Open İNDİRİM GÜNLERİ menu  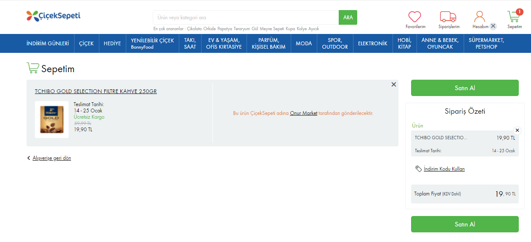[x=48, y=44]
